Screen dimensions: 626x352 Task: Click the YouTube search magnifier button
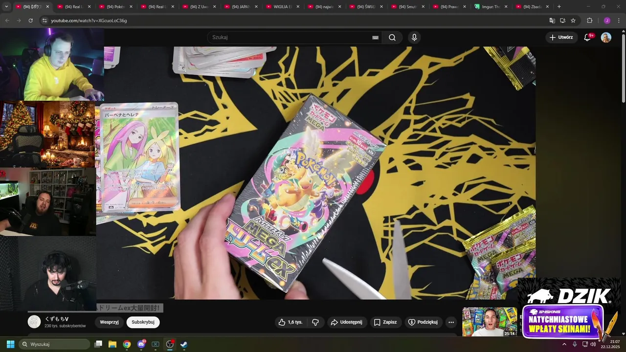click(x=392, y=37)
